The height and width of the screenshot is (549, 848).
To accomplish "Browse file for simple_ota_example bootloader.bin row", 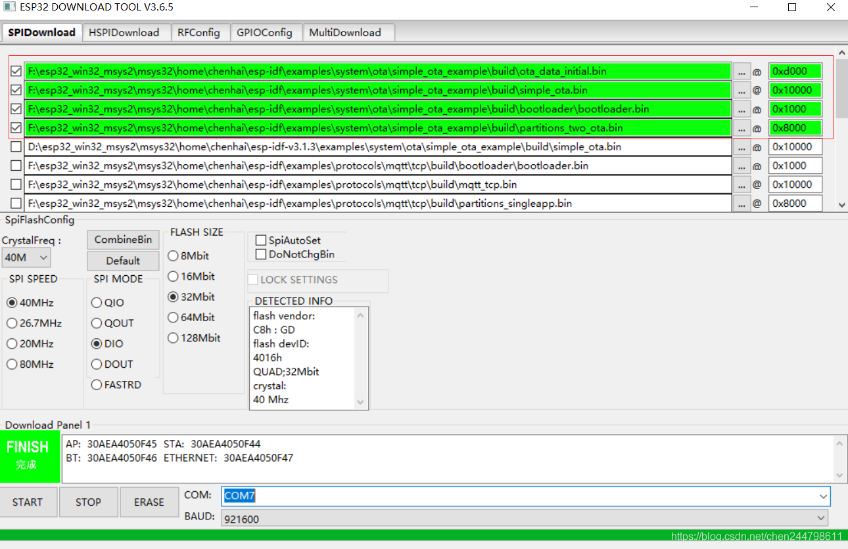I will tap(742, 109).
